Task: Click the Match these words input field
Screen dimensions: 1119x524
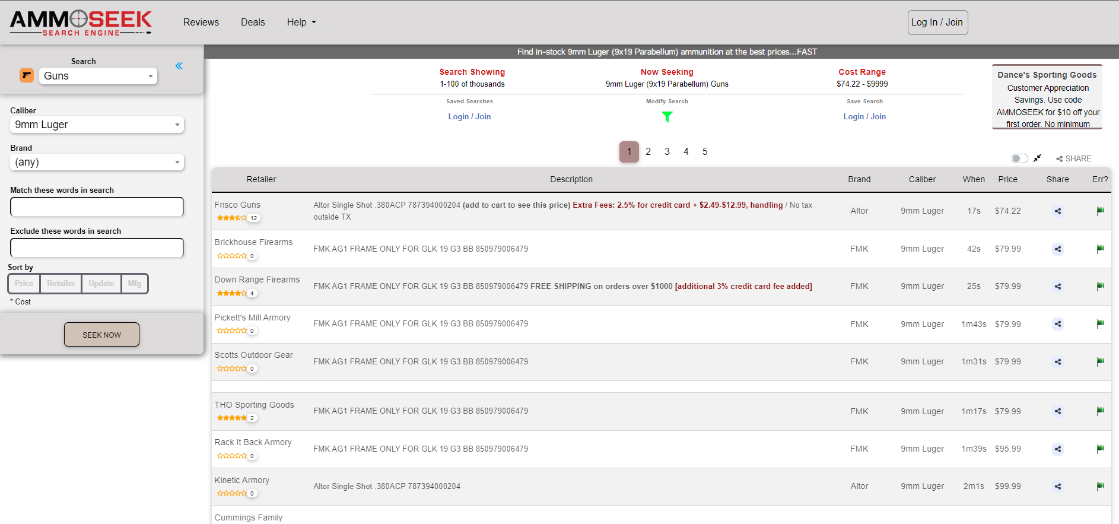Action: click(97, 207)
